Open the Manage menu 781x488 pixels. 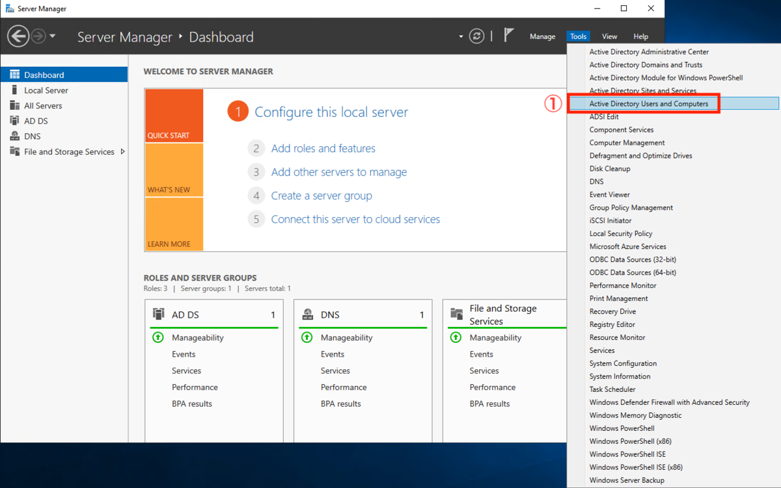tap(542, 37)
